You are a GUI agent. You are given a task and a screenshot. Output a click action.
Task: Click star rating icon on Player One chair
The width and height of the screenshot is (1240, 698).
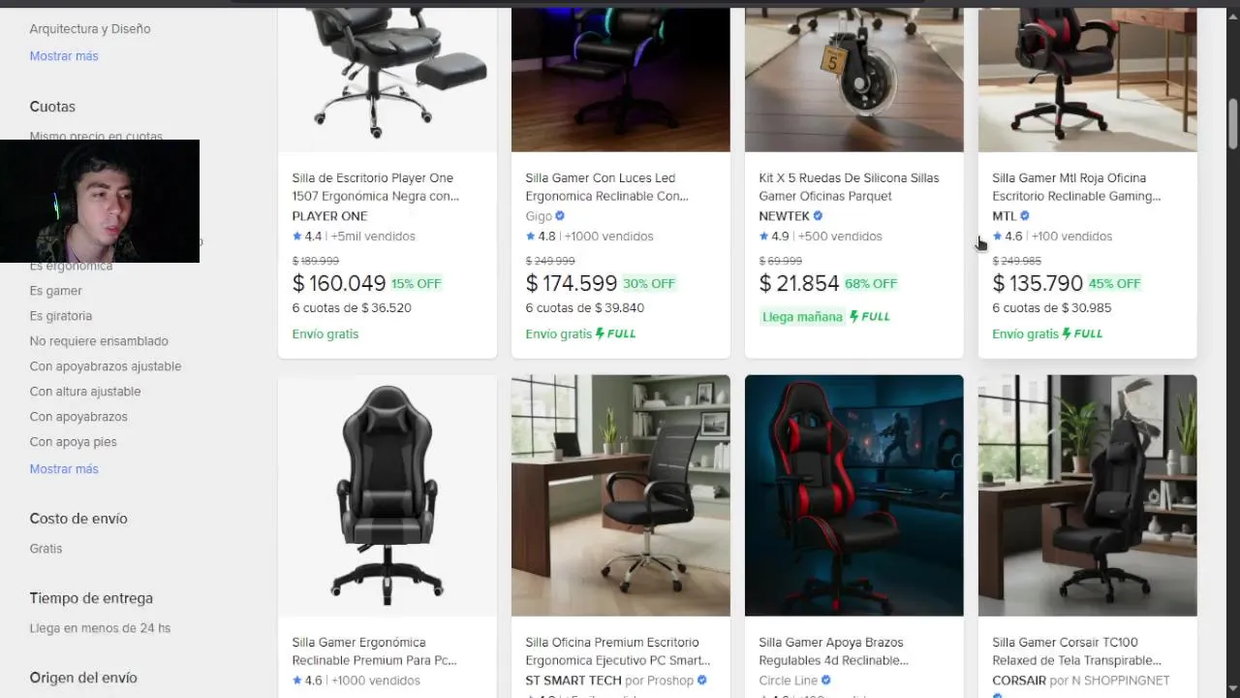pos(297,236)
